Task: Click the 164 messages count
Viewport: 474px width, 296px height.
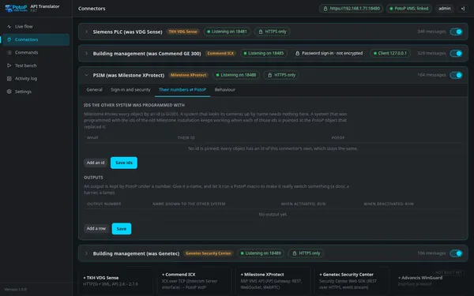Action: point(431,75)
